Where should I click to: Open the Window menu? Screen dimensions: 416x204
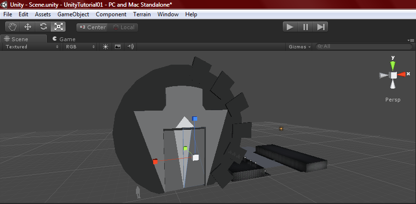(168, 14)
